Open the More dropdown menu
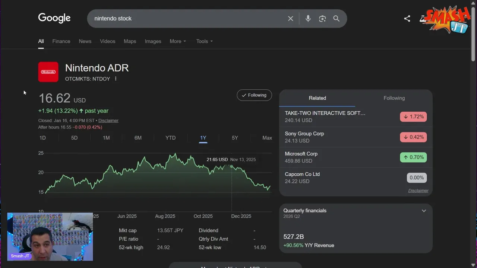The image size is (477, 268). coord(178,41)
